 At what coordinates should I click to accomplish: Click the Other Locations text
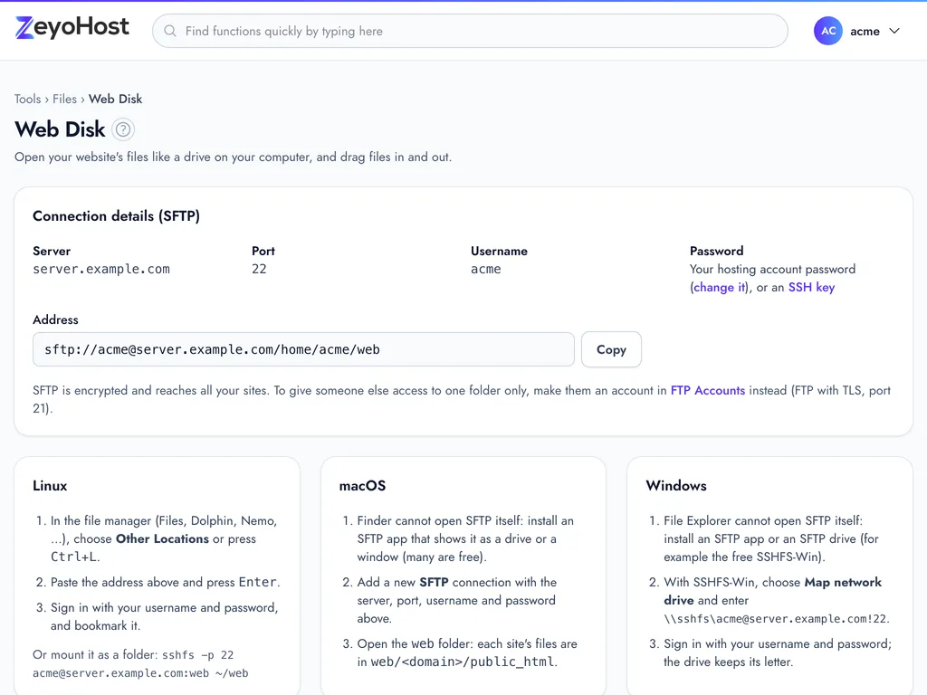[x=162, y=539]
